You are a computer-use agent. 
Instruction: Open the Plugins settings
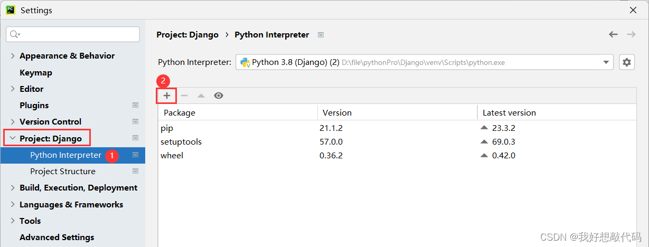[x=34, y=105]
